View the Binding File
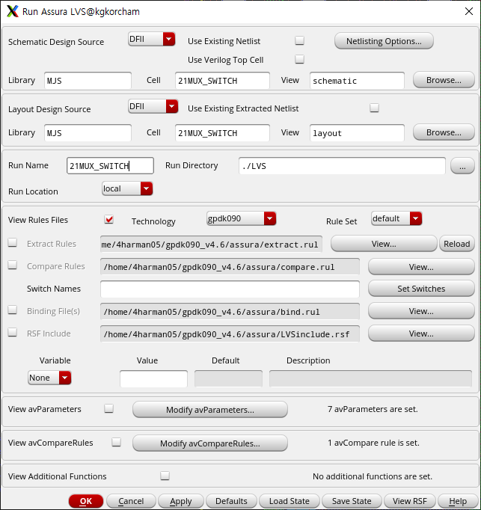This screenshot has width=481, height=510. tap(421, 311)
